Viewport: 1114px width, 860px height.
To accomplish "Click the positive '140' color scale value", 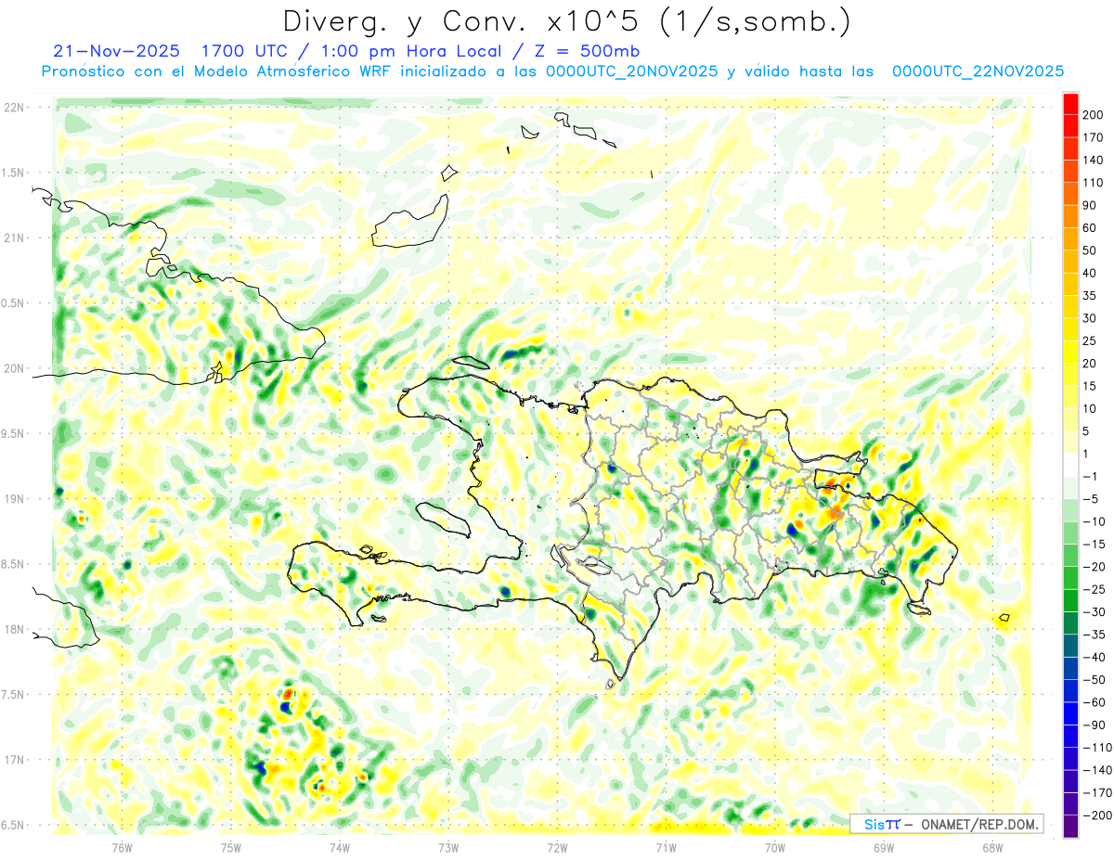I will coord(1093,160).
